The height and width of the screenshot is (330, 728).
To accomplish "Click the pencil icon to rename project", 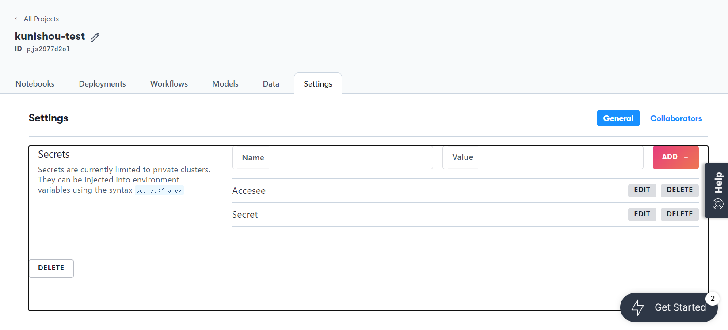I will [95, 37].
